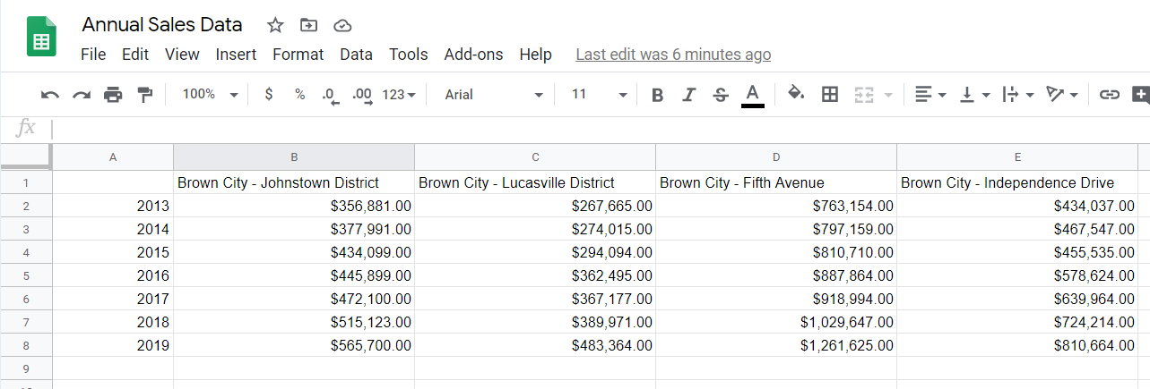Star the Annual Sales Data document
1150x389 pixels.
275,25
